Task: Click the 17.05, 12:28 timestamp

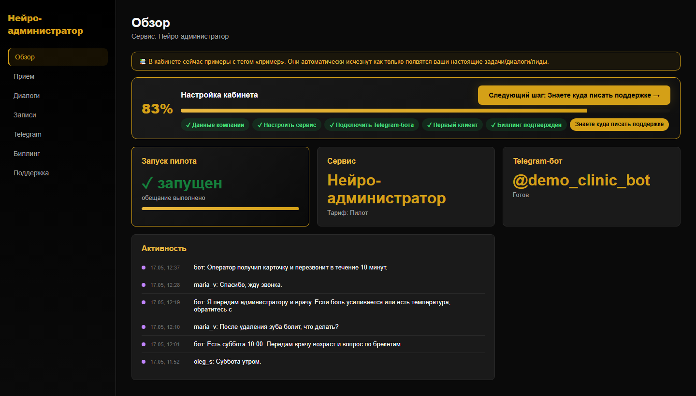Action: click(165, 285)
